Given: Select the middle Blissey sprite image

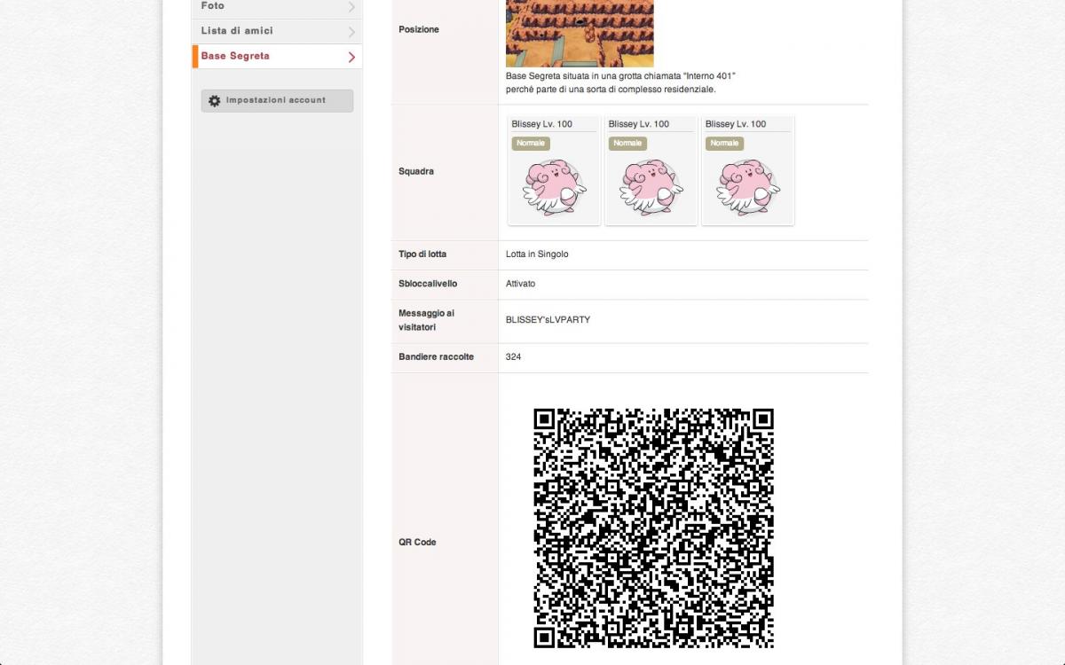Looking at the screenshot, I should pyautogui.click(x=651, y=187).
